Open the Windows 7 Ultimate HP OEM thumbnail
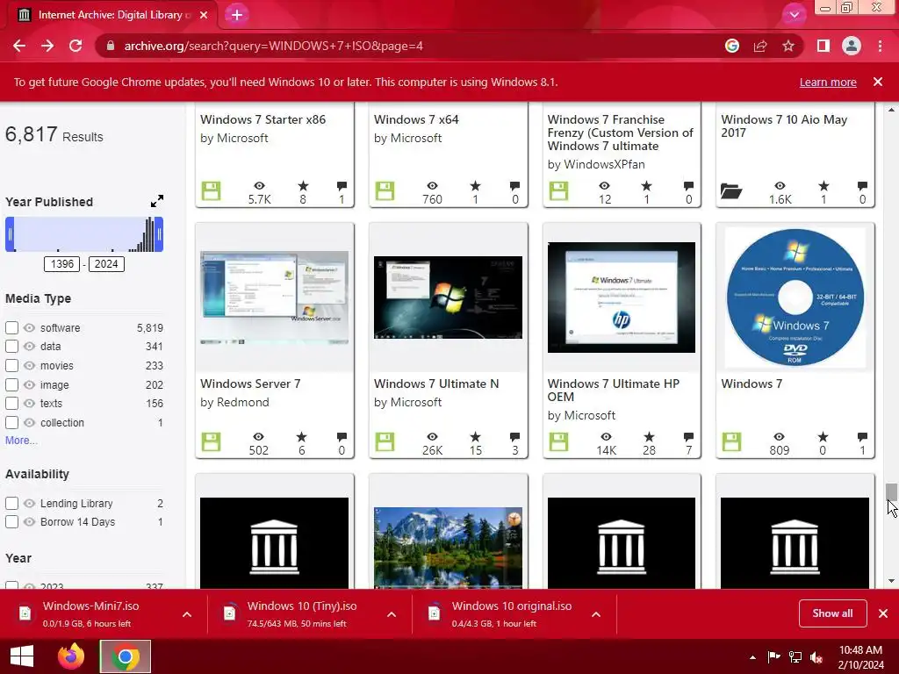Viewport: 899px width, 674px height. 622,298
